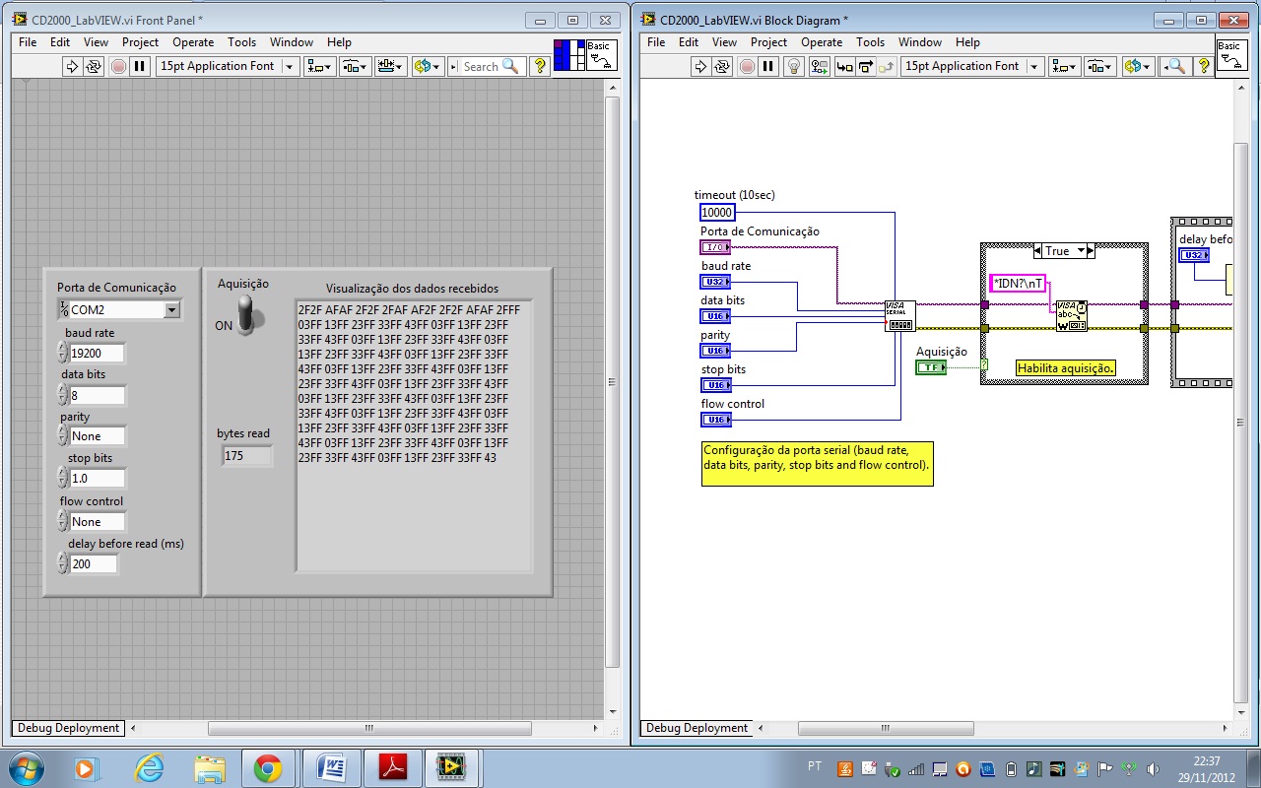Click the search magnifier in Block Diagram toolbar

(x=1175, y=66)
